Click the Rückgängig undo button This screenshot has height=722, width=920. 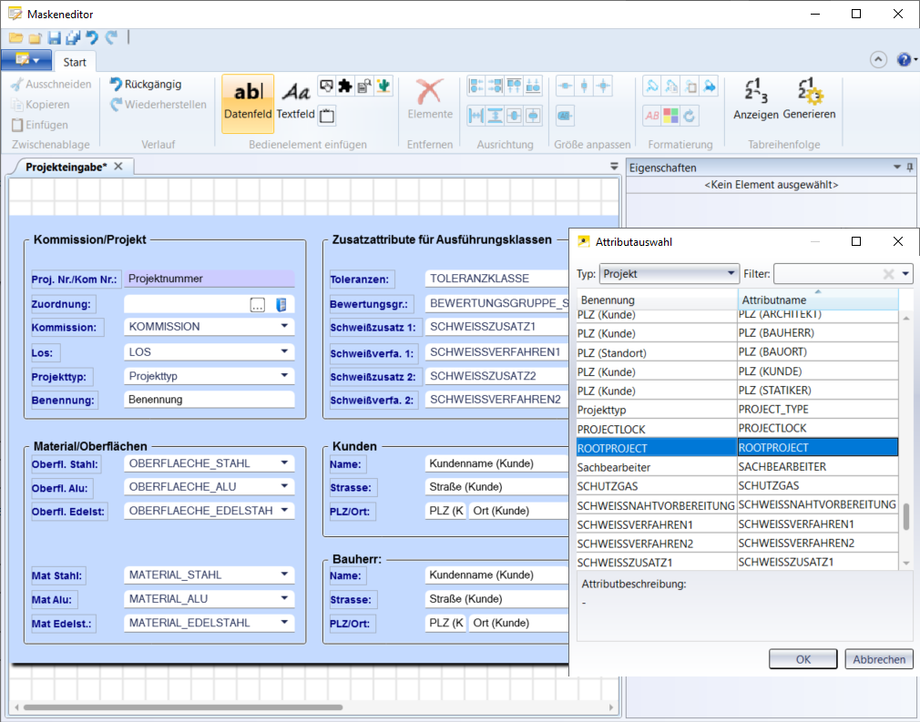(x=146, y=84)
